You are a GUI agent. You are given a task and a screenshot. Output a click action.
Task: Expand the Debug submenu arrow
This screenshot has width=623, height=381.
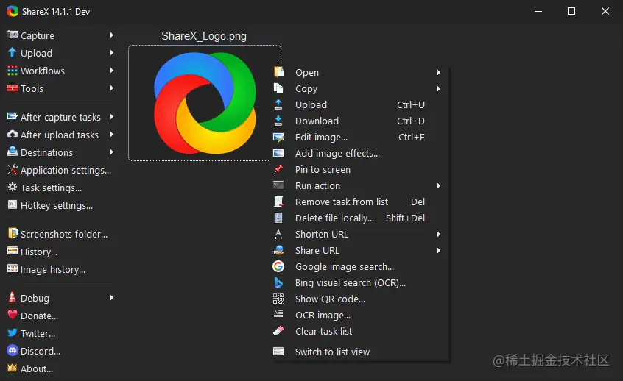[x=112, y=298]
